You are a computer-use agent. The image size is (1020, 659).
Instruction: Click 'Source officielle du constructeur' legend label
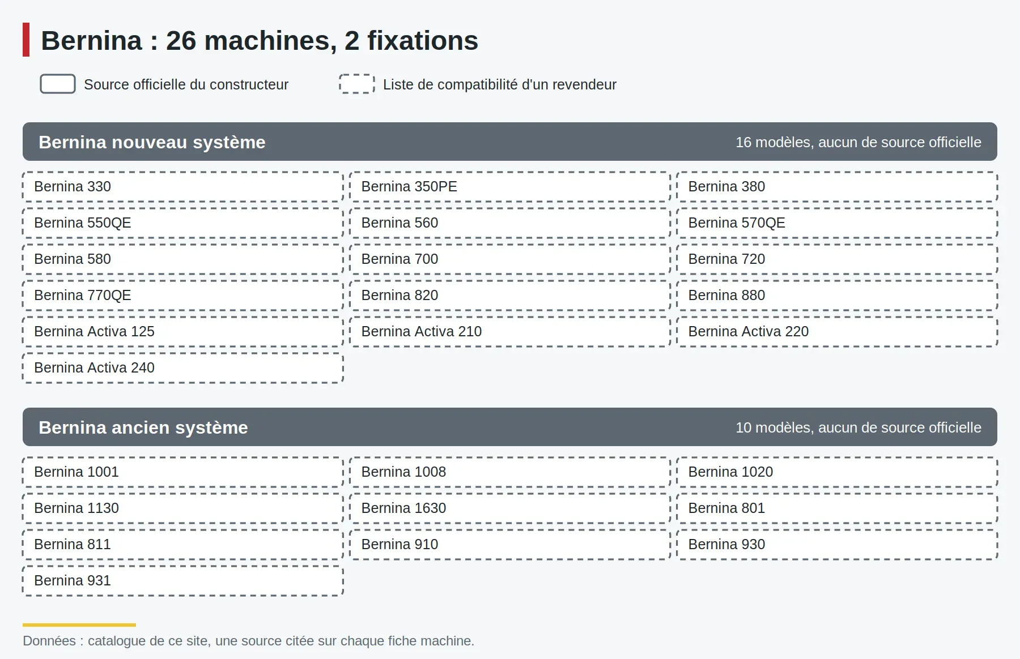coord(186,84)
